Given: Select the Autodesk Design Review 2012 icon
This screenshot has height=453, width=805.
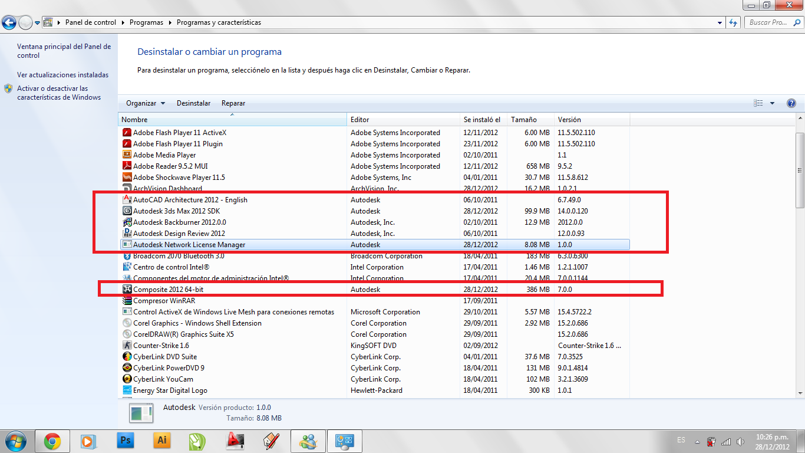Looking at the screenshot, I should click(127, 234).
